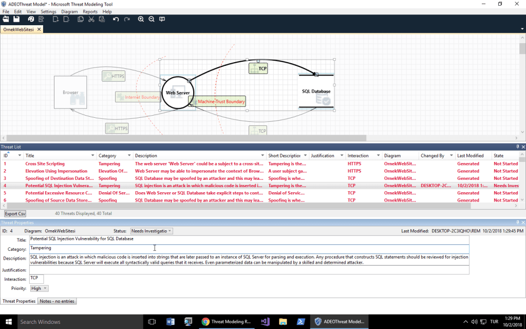Select the upper HTTPS flow label

point(114,76)
